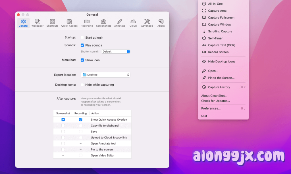This screenshot has width=291, height=174.
Task: Select Scrolling Capture menu item
Action: 220,32
